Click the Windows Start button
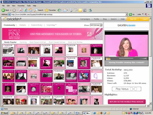This screenshot has height=115, width=153. [x=4, y=113]
